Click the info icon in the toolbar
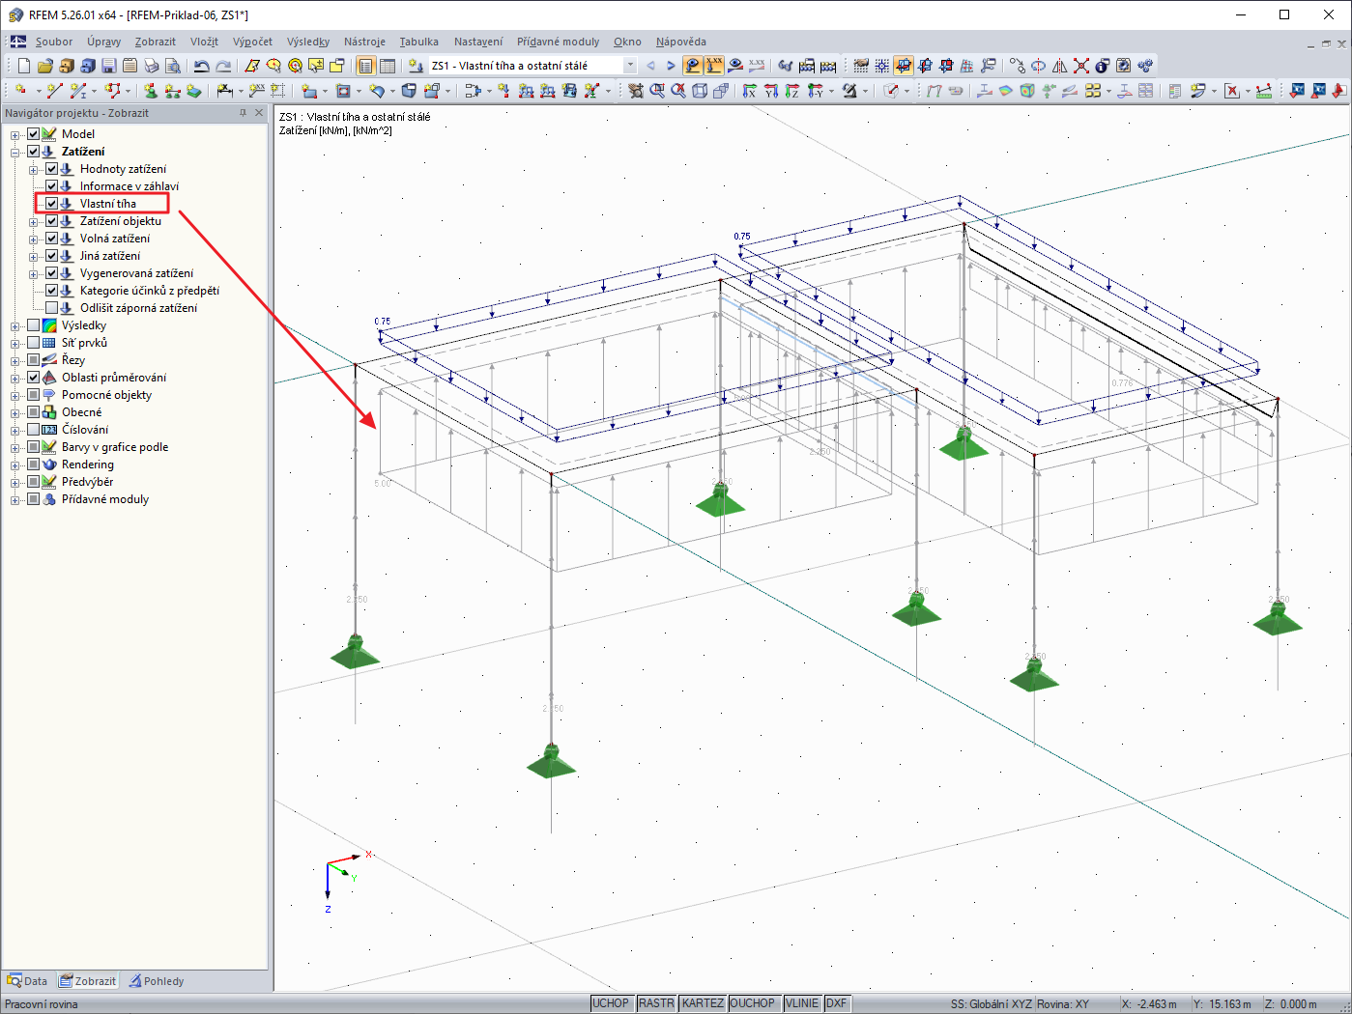Image resolution: width=1352 pixels, height=1014 pixels. [x=1103, y=66]
